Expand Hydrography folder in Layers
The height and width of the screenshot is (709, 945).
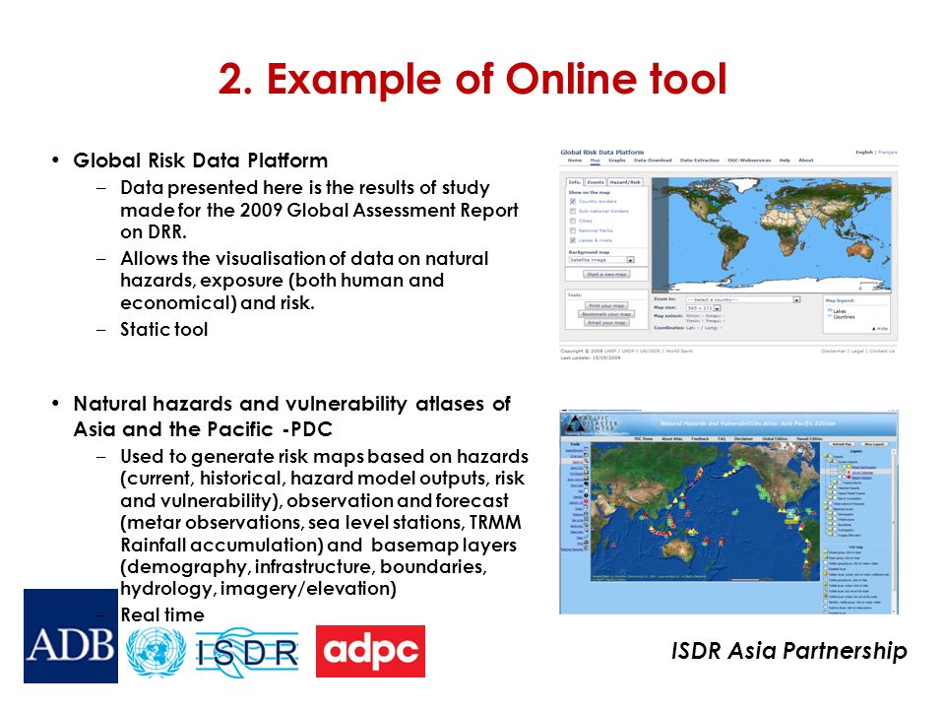[831, 530]
